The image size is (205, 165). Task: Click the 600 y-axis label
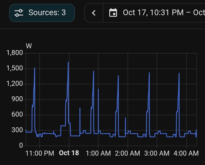pyautogui.click(x=17, y=115)
